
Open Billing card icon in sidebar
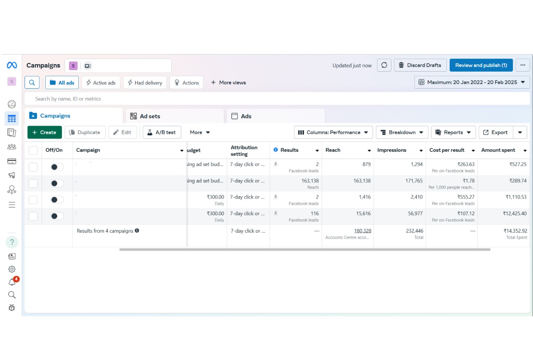point(12,161)
